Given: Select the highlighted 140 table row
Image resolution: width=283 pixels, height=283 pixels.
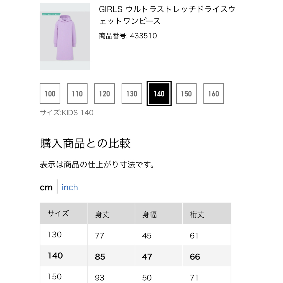Looking at the screenshot, I should click(x=135, y=256).
